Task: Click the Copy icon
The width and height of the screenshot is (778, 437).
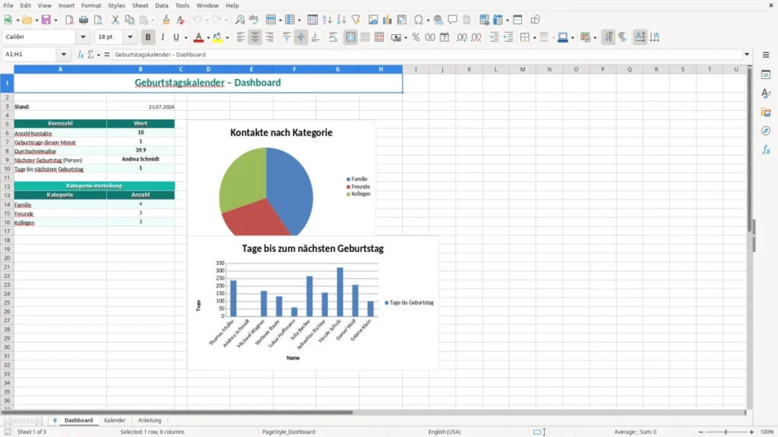Action: click(x=129, y=20)
